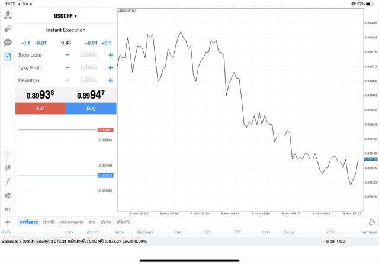Toggle the bottom panel layout icon
The image size is (379, 264).
click(x=371, y=222)
